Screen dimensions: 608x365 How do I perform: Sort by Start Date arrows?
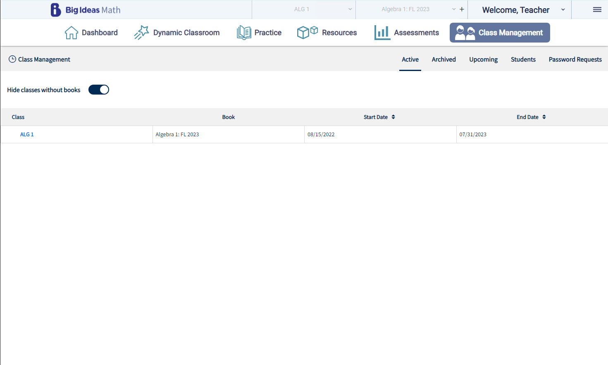point(393,117)
